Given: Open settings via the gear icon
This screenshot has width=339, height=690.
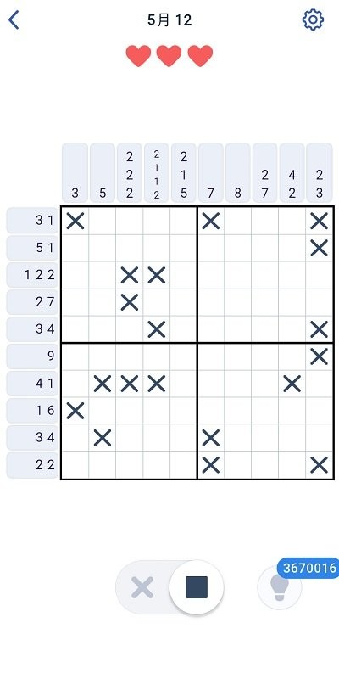Looking at the screenshot, I should pyautogui.click(x=313, y=20).
